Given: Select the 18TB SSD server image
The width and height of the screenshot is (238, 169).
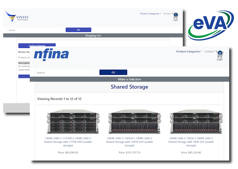Looking at the screenshot, I should (x=196, y=122).
